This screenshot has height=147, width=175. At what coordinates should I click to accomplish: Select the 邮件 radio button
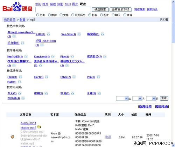click(49, 15)
